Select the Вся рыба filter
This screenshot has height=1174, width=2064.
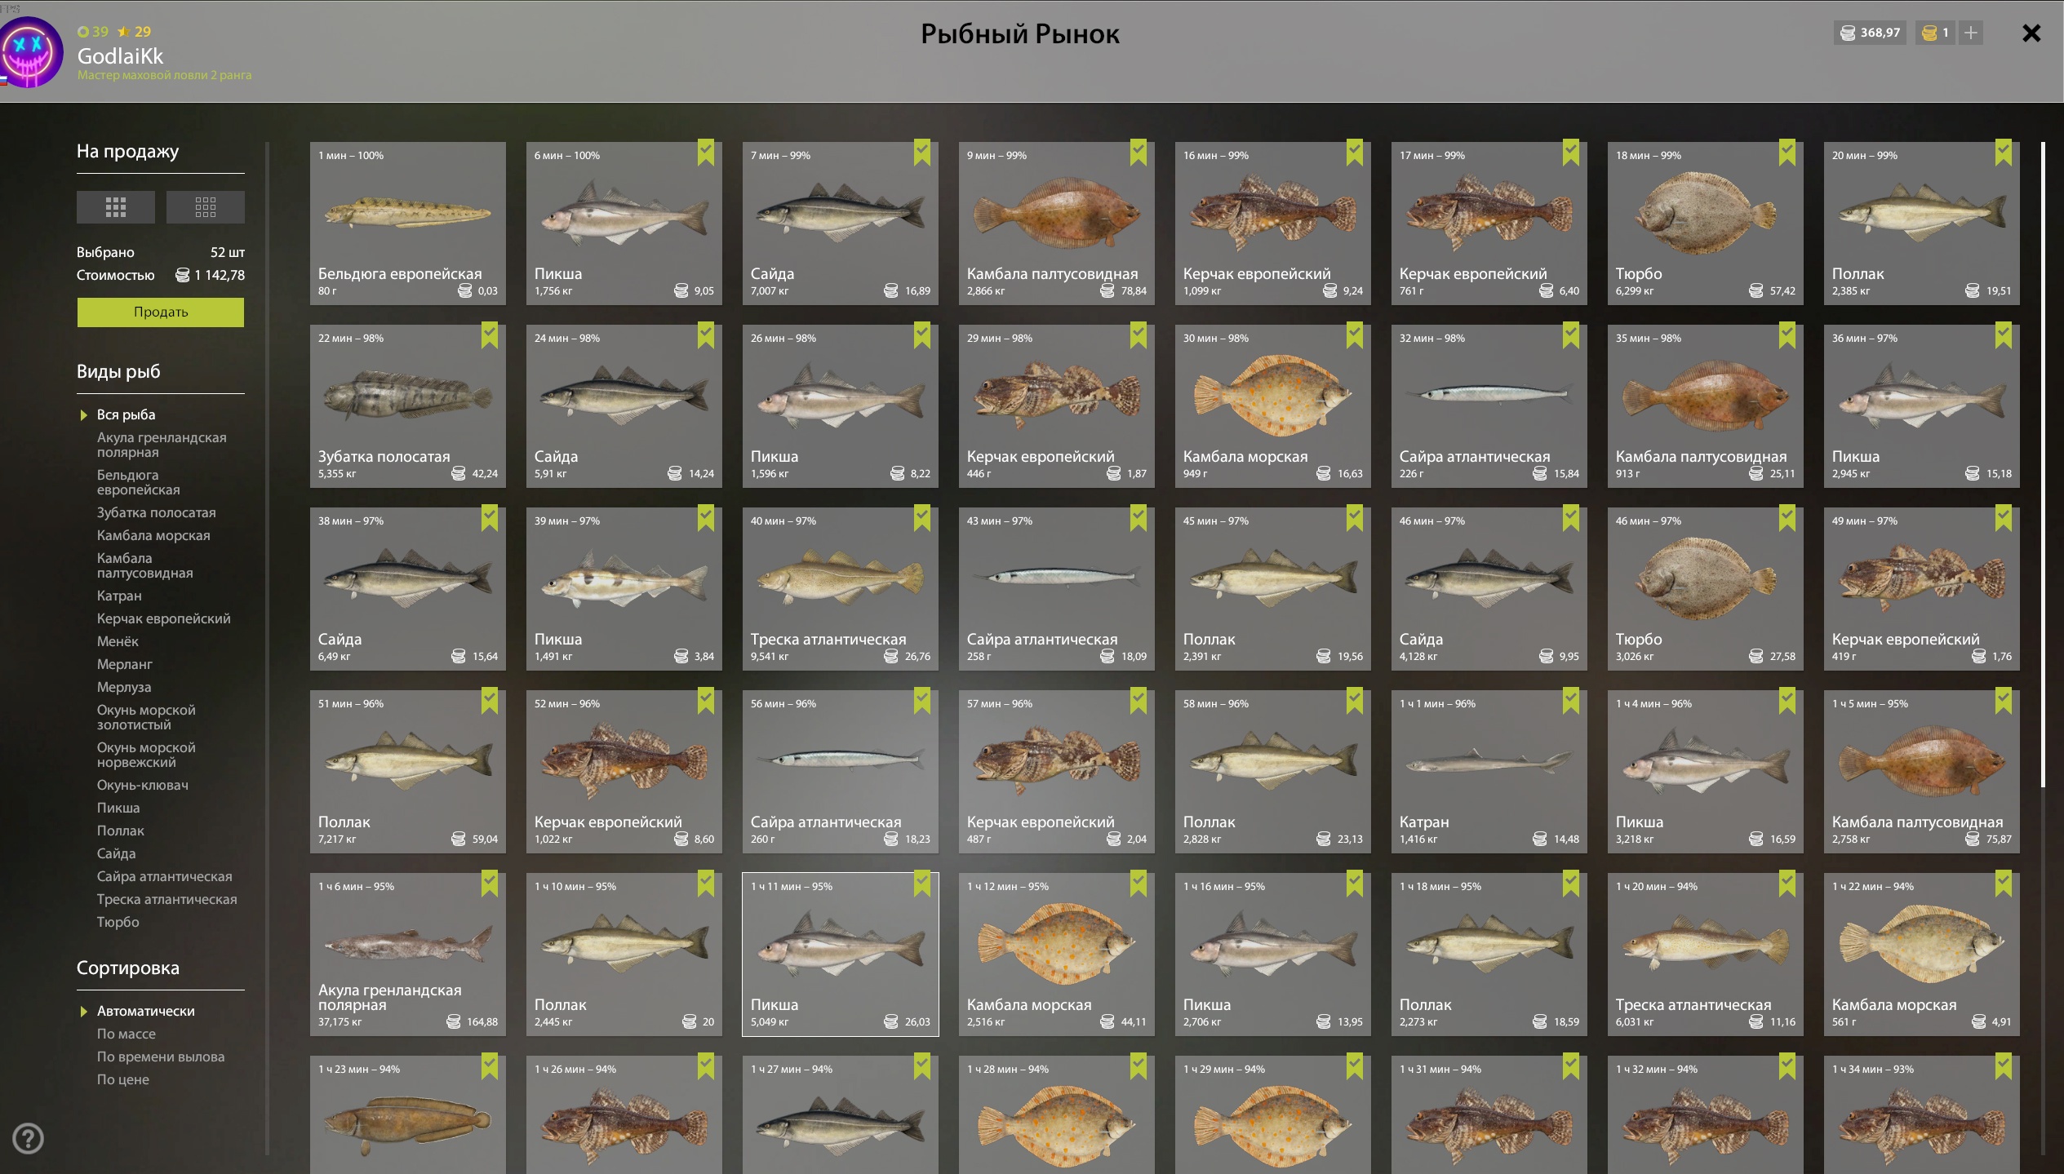(126, 414)
